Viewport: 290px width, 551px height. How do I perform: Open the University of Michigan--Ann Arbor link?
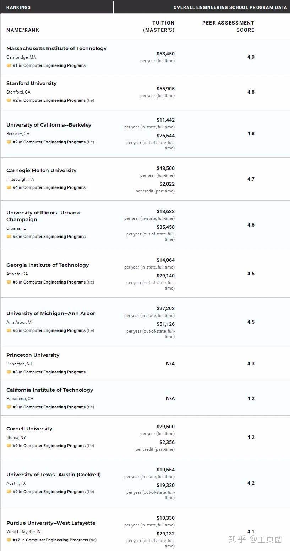[51, 313]
